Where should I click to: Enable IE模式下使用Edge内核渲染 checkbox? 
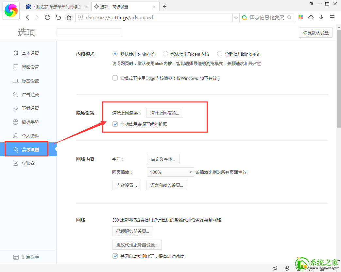pyautogui.click(x=115, y=78)
